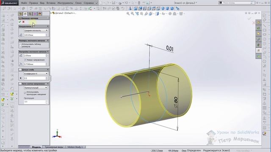
Task: Open the Appearances task pane tab
Action: click(258, 45)
